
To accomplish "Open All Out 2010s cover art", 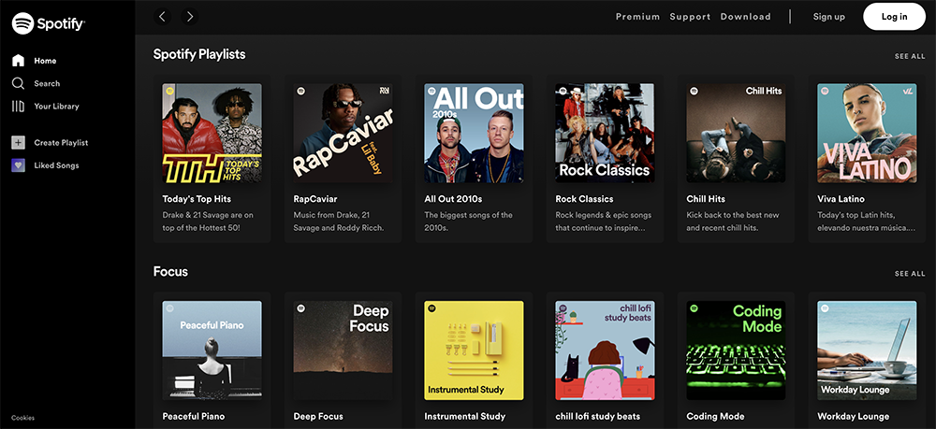I will pos(474,133).
